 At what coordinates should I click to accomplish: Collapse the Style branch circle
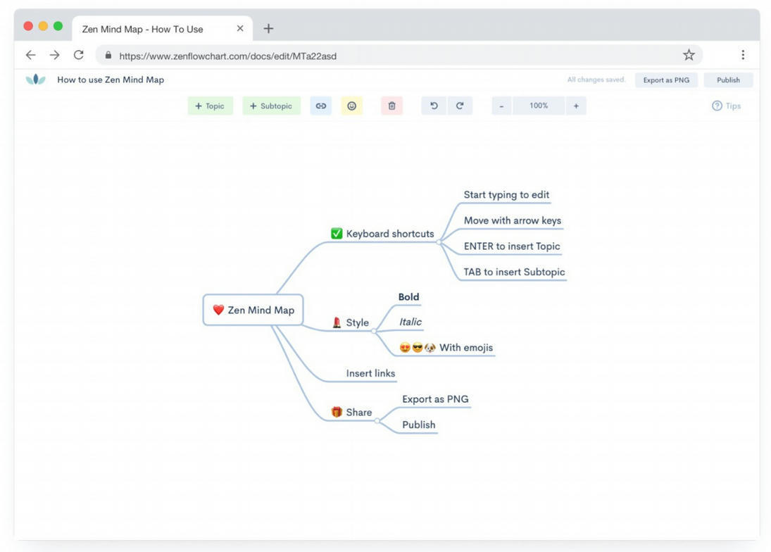(x=374, y=331)
